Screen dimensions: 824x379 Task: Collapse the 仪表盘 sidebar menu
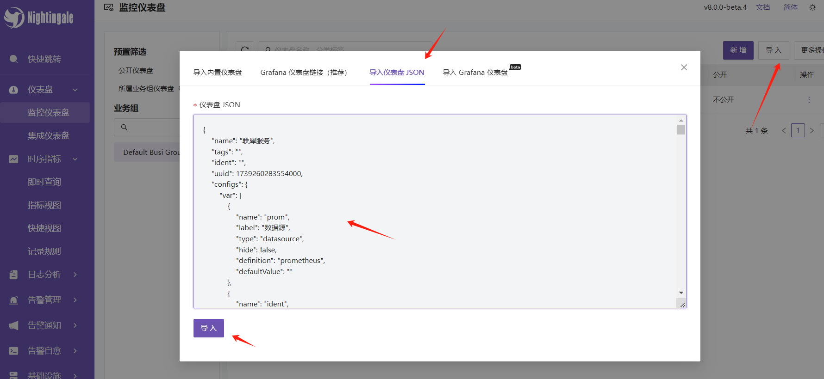75,90
